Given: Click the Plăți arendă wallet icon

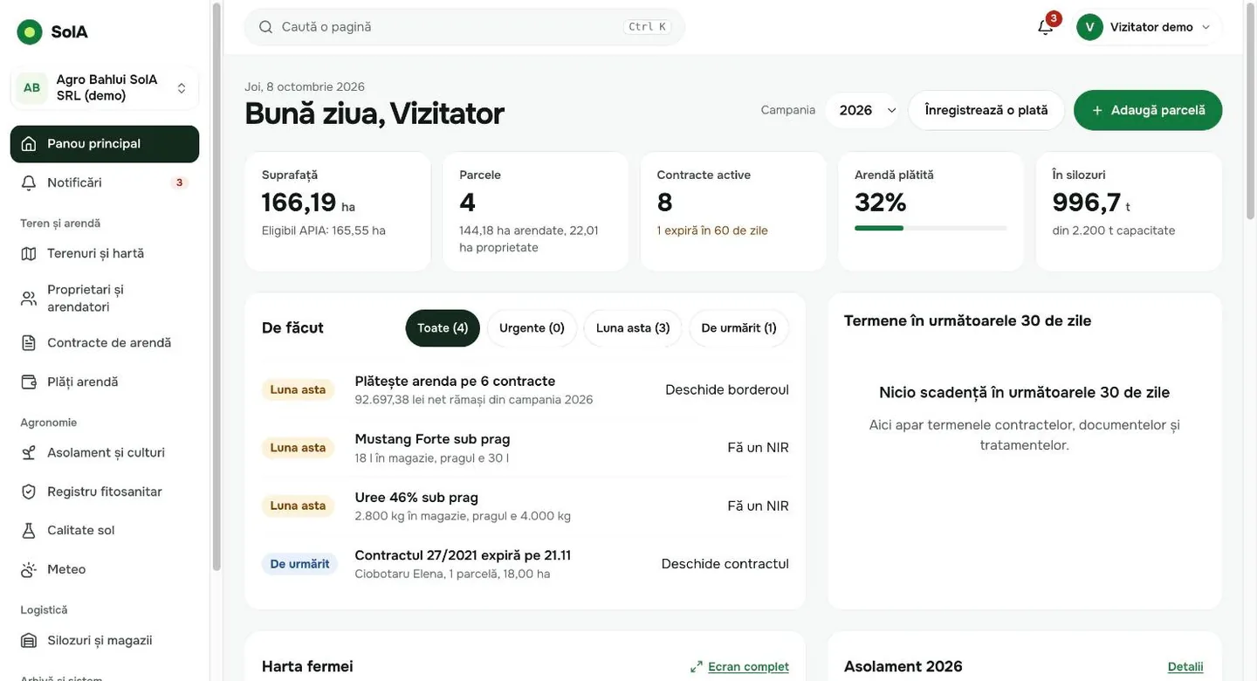Looking at the screenshot, I should [29, 382].
